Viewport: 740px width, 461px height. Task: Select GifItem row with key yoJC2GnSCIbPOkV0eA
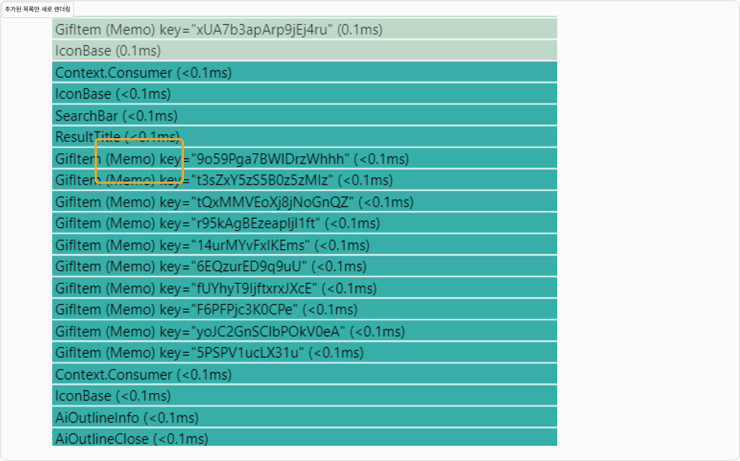click(305, 331)
